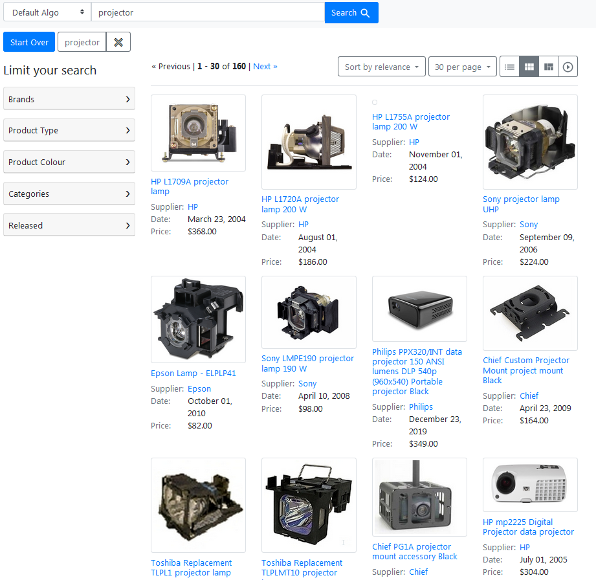The height and width of the screenshot is (580, 596).
Task: Open HP L1720A projector lamp 200 W link
Action: [300, 205]
